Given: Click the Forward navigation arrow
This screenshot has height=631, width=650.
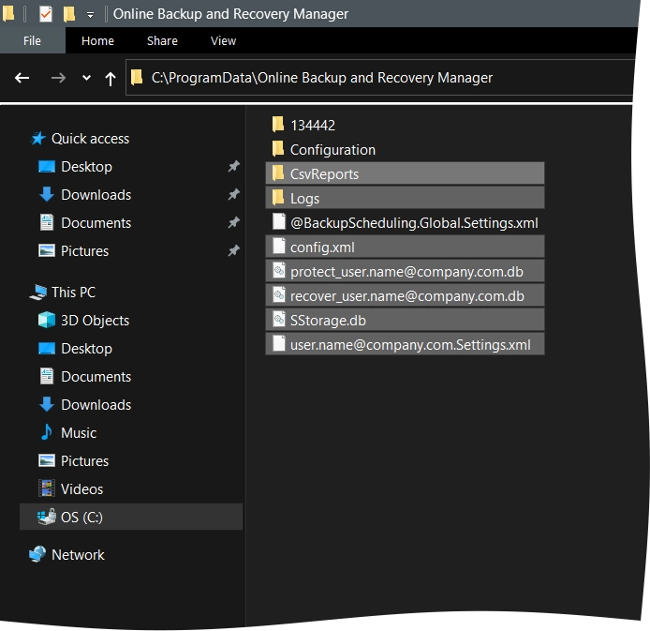Looking at the screenshot, I should pos(58,78).
